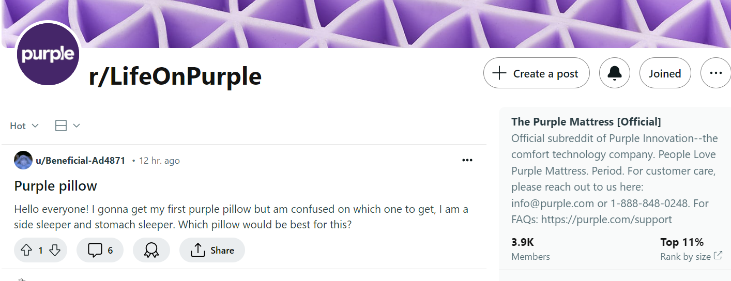Viewport: 731px width, 281px height.
Task: Open the subreddit more options menu
Action: click(x=715, y=73)
